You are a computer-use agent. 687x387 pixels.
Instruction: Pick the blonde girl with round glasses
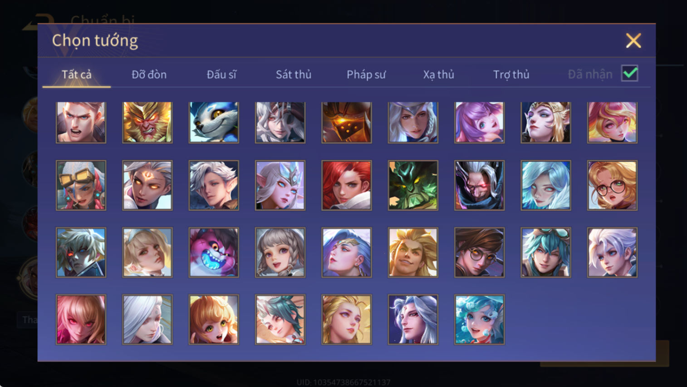[612, 185]
